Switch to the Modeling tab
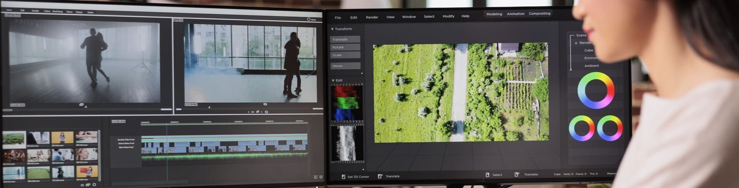Viewport: 739px width, 188px height. [494, 14]
